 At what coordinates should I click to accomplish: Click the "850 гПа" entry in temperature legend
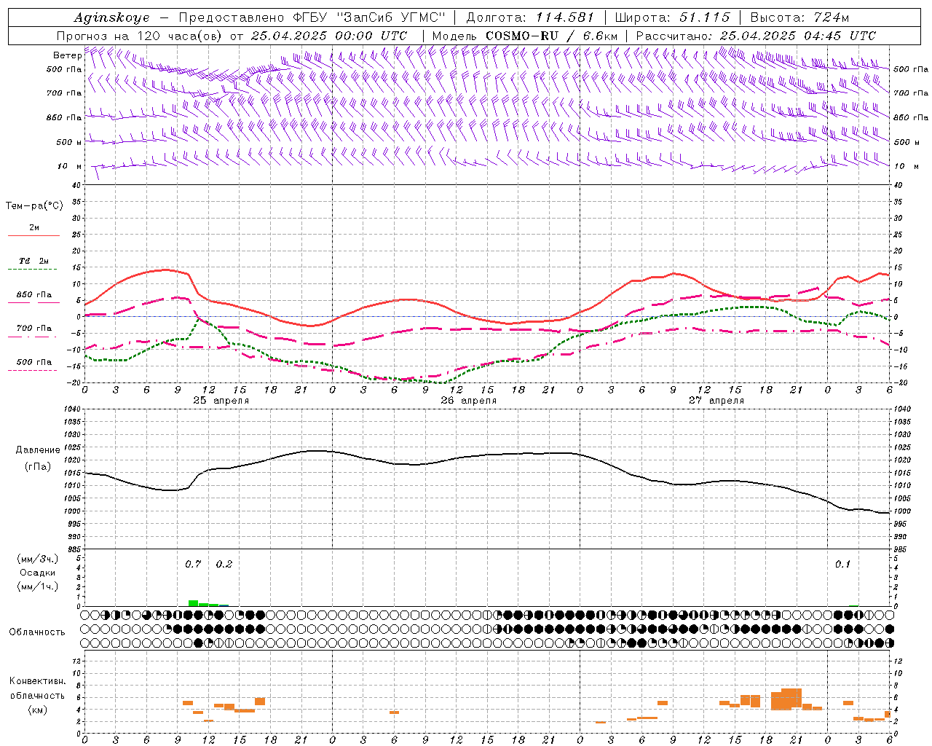click(34, 295)
